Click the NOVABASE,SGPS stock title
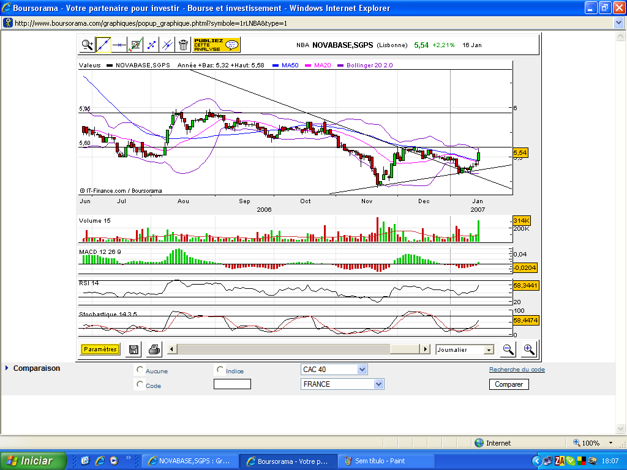Screen dimensions: 627x470 point(343,45)
